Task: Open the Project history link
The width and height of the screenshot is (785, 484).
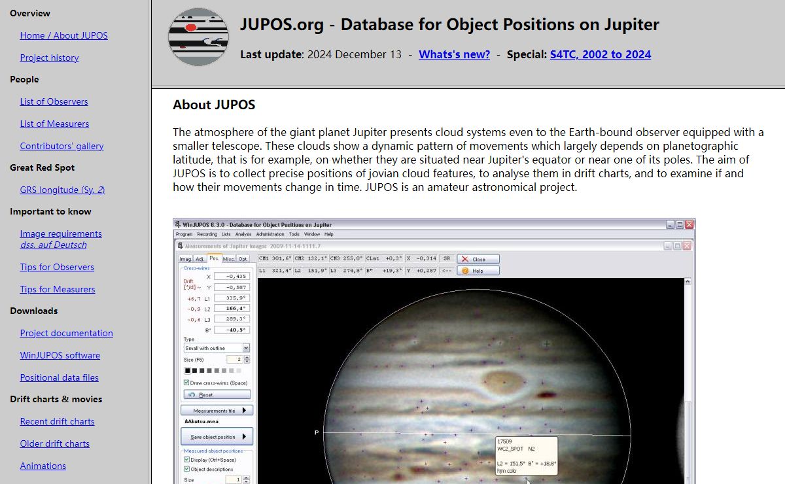Action: tap(49, 58)
